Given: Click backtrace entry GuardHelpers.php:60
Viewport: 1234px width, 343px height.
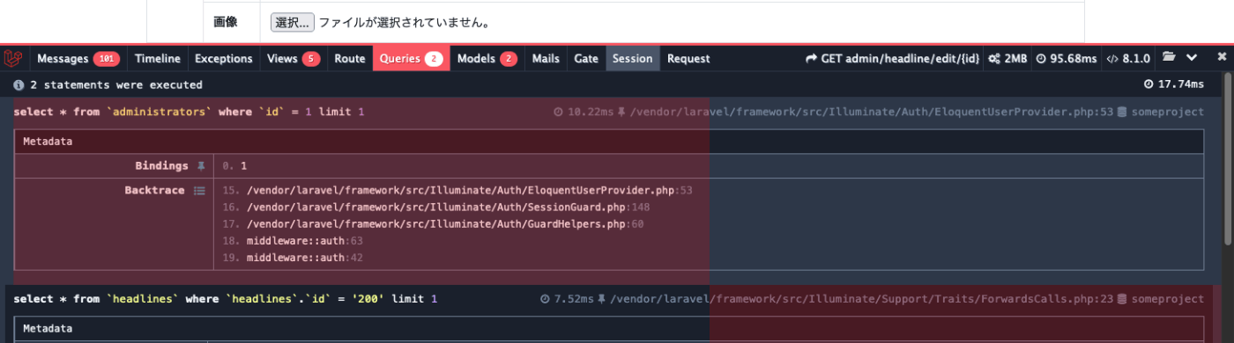Looking at the screenshot, I should 433,224.
